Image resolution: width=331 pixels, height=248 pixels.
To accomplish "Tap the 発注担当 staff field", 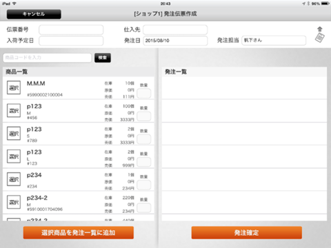I will tap(274, 40).
